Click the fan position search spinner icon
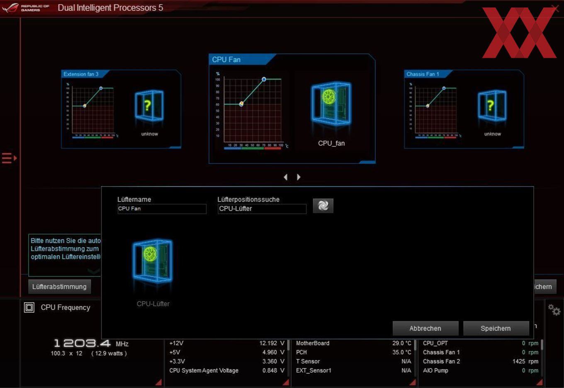The image size is (564, 388). point(323,205)
